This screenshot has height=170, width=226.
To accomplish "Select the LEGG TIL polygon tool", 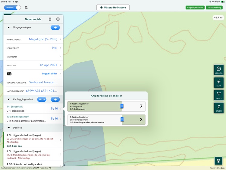I will pyautogui.click(x=219, y=70).
